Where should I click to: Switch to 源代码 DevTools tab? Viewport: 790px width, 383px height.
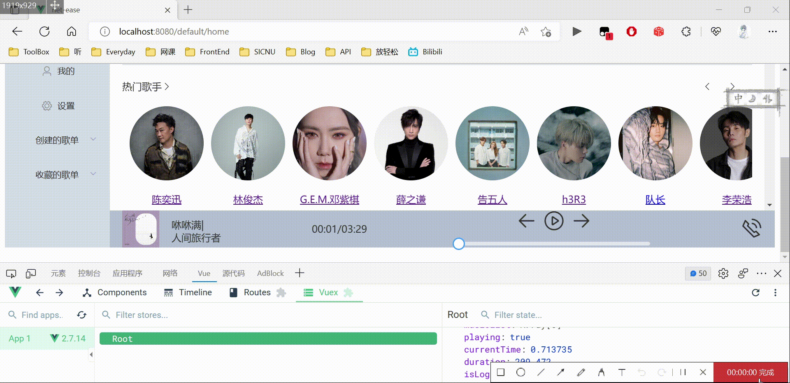pyautogui.click(x=233, y=273)
